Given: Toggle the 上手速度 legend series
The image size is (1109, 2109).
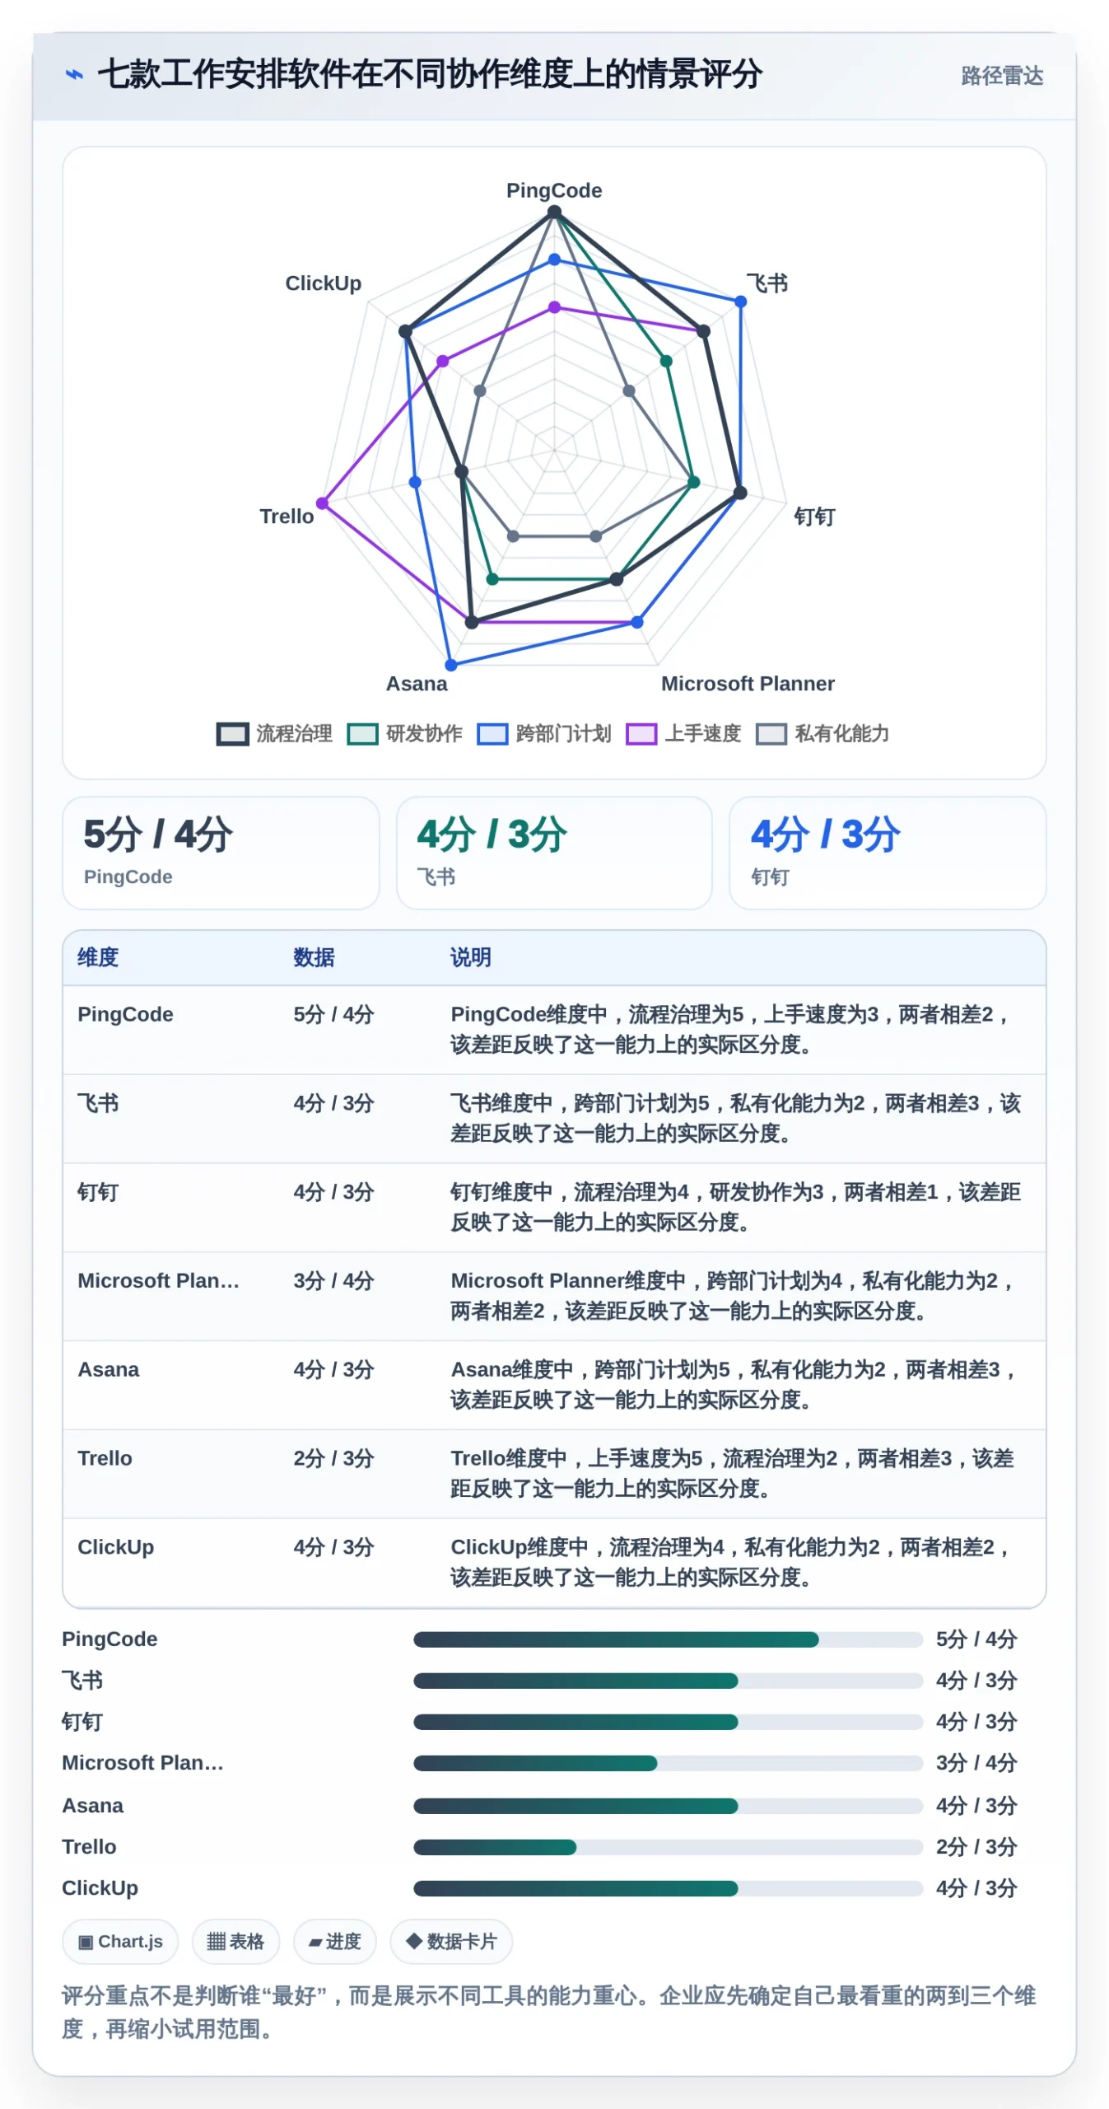Looking at the screenshot, I should click(x=683, y=733).
